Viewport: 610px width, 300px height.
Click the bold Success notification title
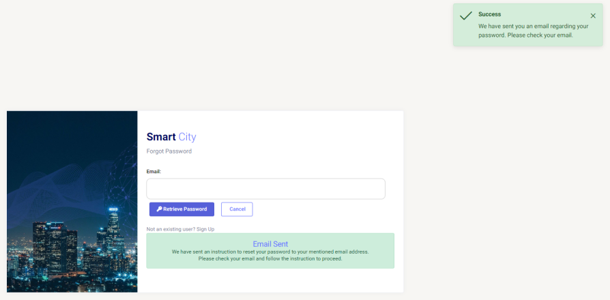[x=490, y=14]
